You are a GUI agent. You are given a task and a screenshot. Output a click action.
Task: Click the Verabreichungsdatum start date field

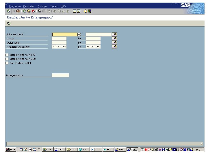(59, 47)
